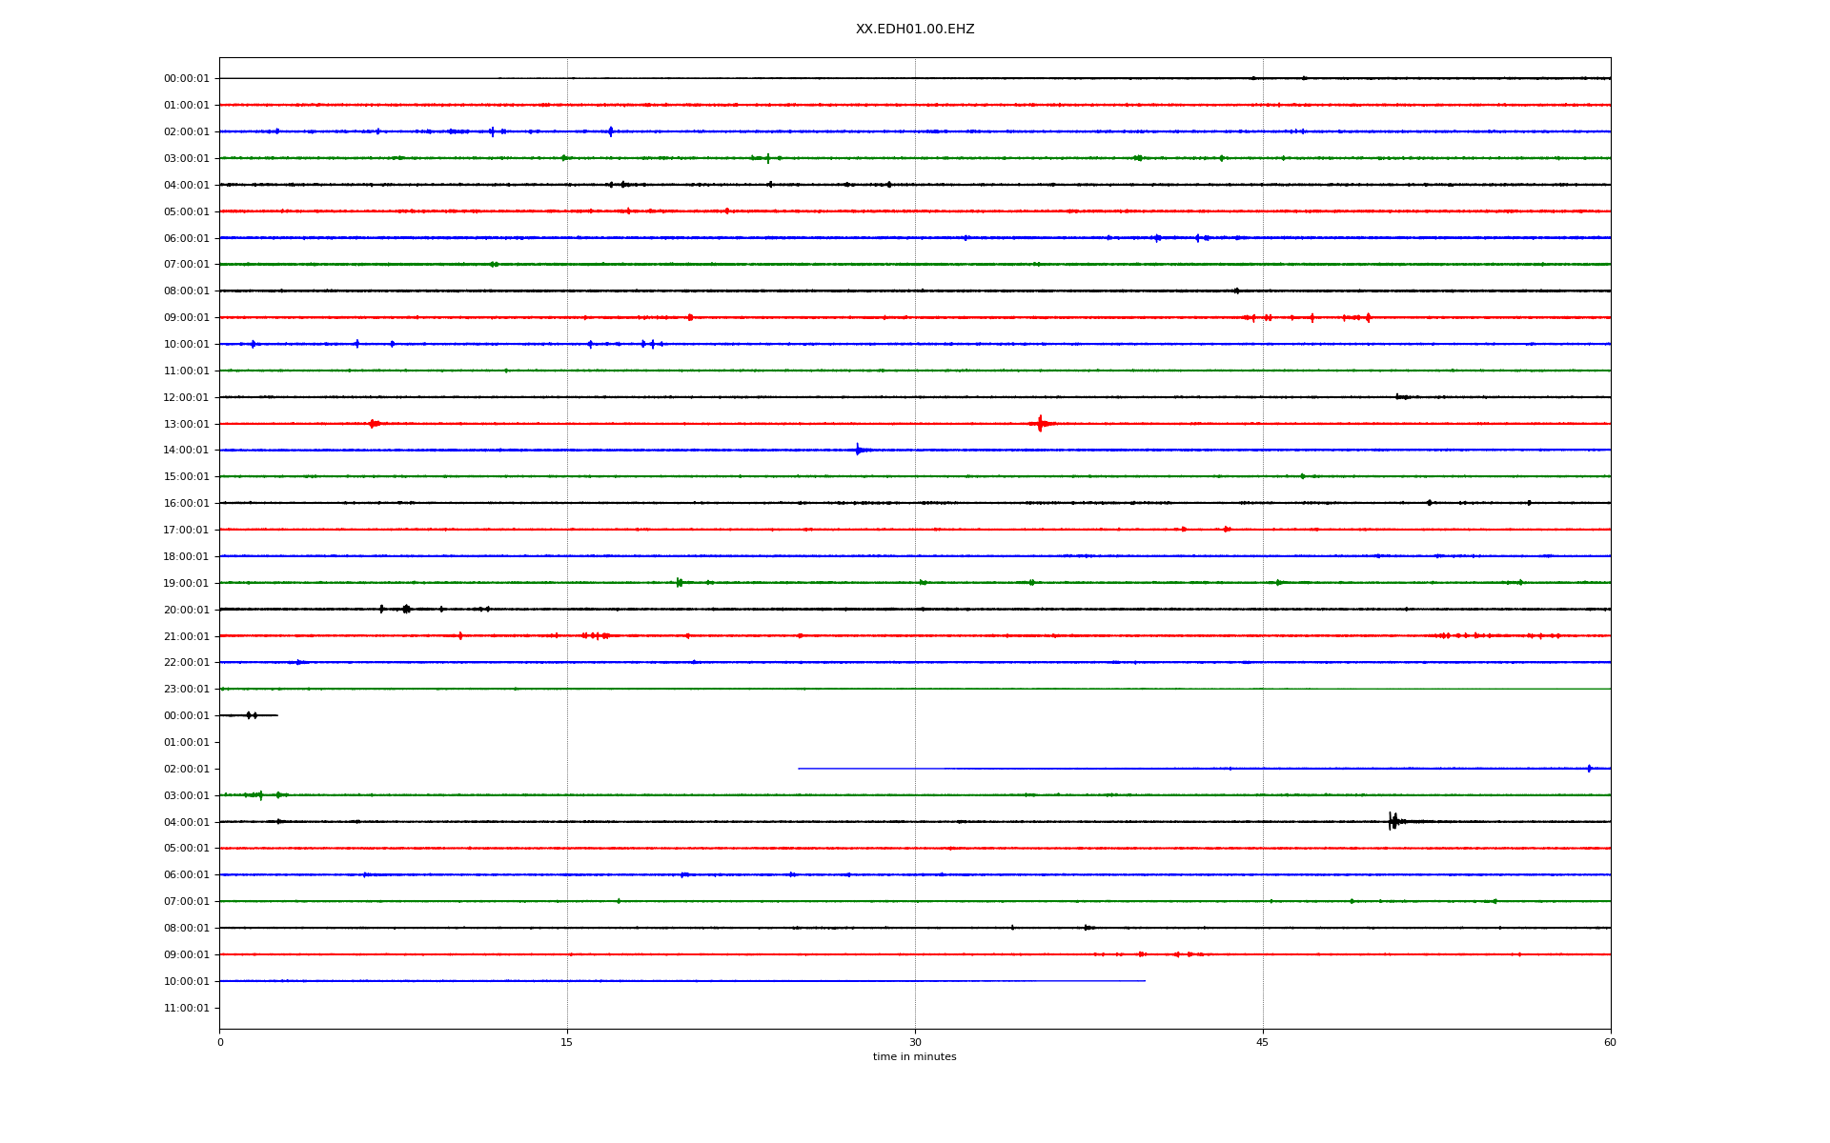The height and width of the screenshot is (1143, 1830).
Task: Click the 17:00:01 time label
Action: [186, 530]
